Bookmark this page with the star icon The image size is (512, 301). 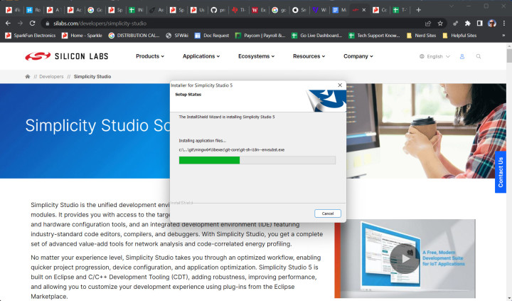click(440, 23)
